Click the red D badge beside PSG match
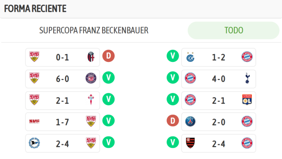The width and height of the screenshot is (282, 159). click(172, 121)
